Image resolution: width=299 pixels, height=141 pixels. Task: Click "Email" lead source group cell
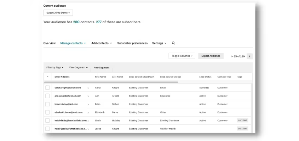point(163,88)
